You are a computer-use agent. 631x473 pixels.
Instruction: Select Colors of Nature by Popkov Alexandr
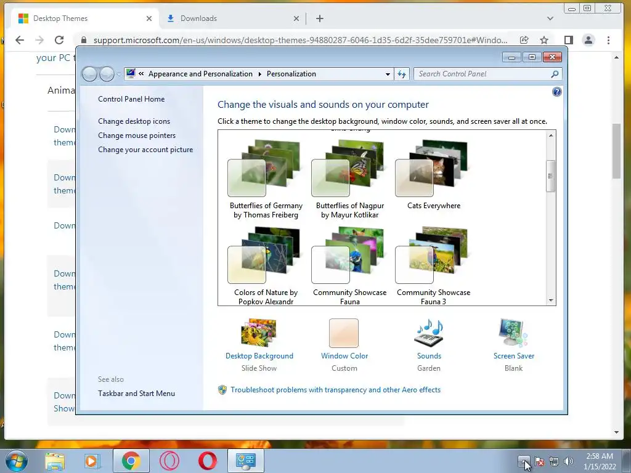coord(266,265)
